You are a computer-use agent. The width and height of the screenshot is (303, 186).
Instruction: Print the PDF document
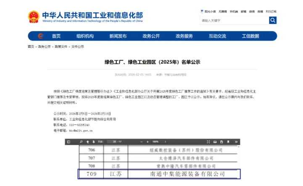[215, 142]
